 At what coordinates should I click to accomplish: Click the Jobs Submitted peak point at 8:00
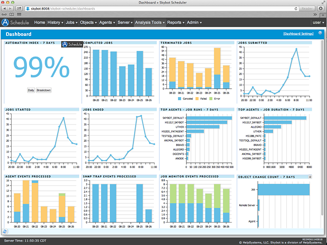(x=296, y=49)
